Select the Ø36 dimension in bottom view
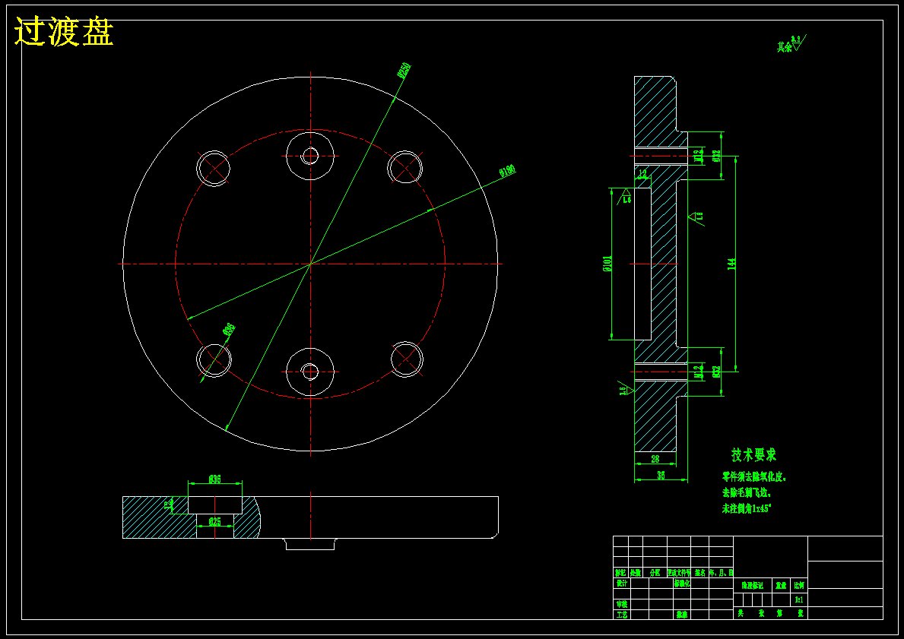This screenshot has height=639, width=904. pos(215,479)
